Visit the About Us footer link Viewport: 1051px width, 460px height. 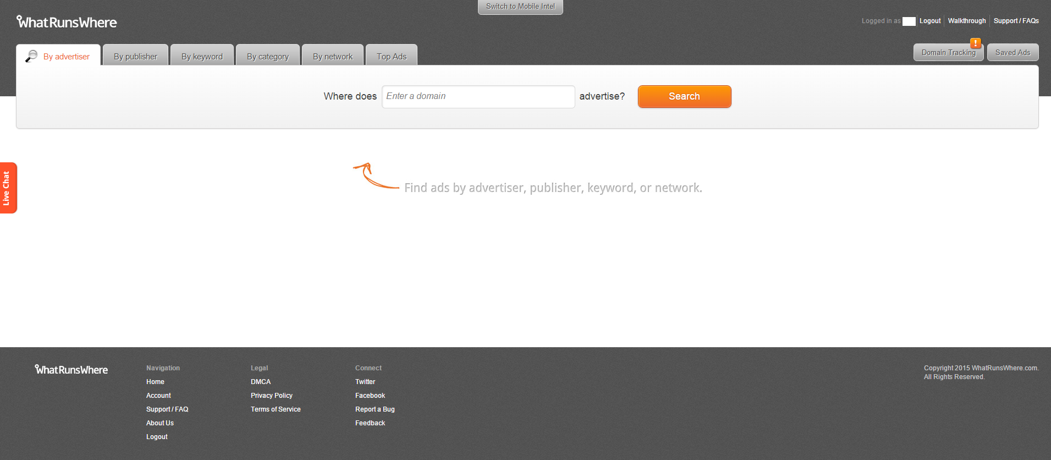click(160, 423)
